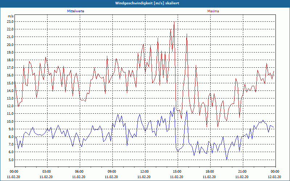Click the 15,0 y-axis value

pos(11,83)
